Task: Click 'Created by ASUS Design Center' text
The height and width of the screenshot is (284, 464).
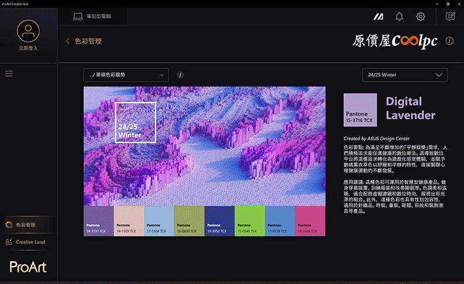Action: pos(376,139)
